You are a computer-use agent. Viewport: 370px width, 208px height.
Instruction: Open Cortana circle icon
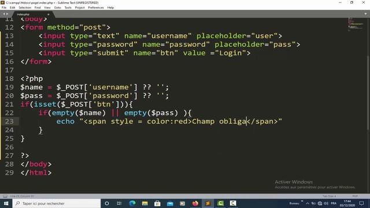(106, 203)
